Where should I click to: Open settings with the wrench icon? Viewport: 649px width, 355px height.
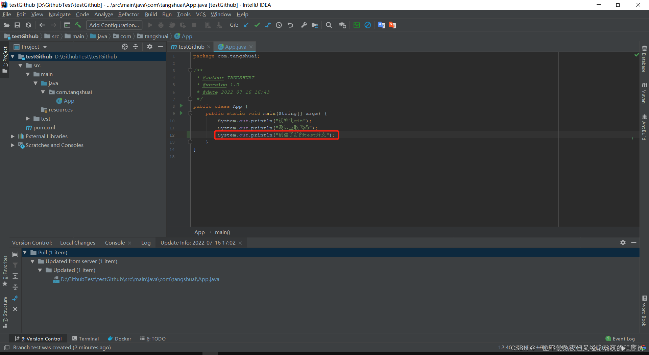(x=304, y=25)
